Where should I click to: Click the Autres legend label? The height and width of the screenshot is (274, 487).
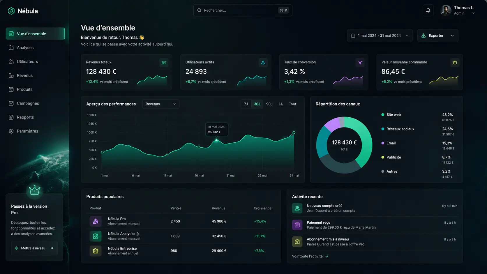(392, 172)
